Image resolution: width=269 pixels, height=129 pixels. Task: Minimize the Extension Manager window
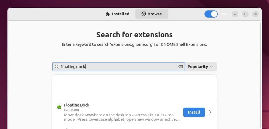click(x=235, y=14)
